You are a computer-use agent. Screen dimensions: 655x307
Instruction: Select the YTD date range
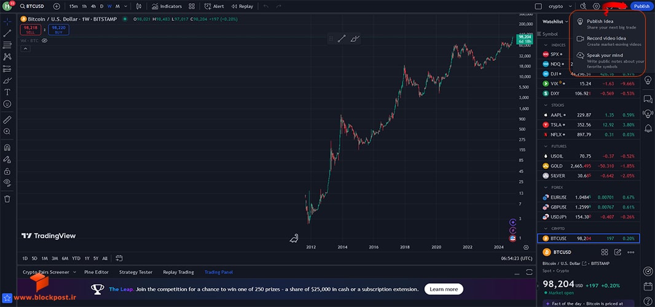click(x=76, y=258)
